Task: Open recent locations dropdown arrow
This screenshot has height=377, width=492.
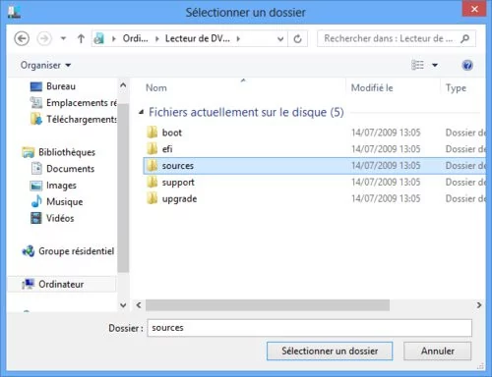Action: click(x=63, y=38)
